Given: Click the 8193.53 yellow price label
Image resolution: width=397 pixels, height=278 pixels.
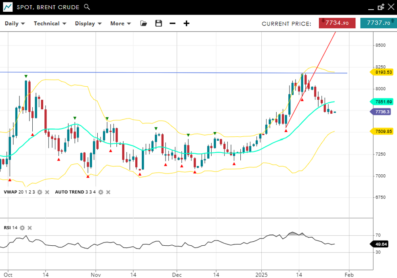Looking at the screenshot, I should pos(383,72).
